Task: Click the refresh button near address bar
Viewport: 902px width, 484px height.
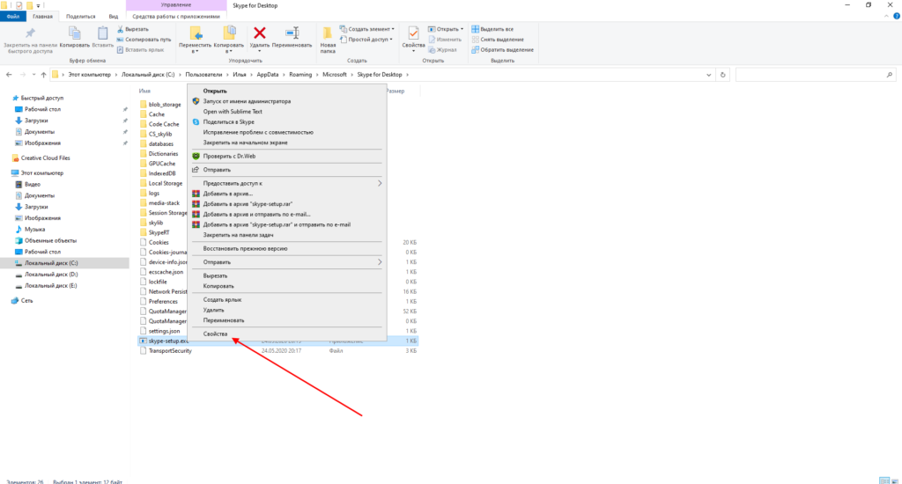Action: point(723,75)
